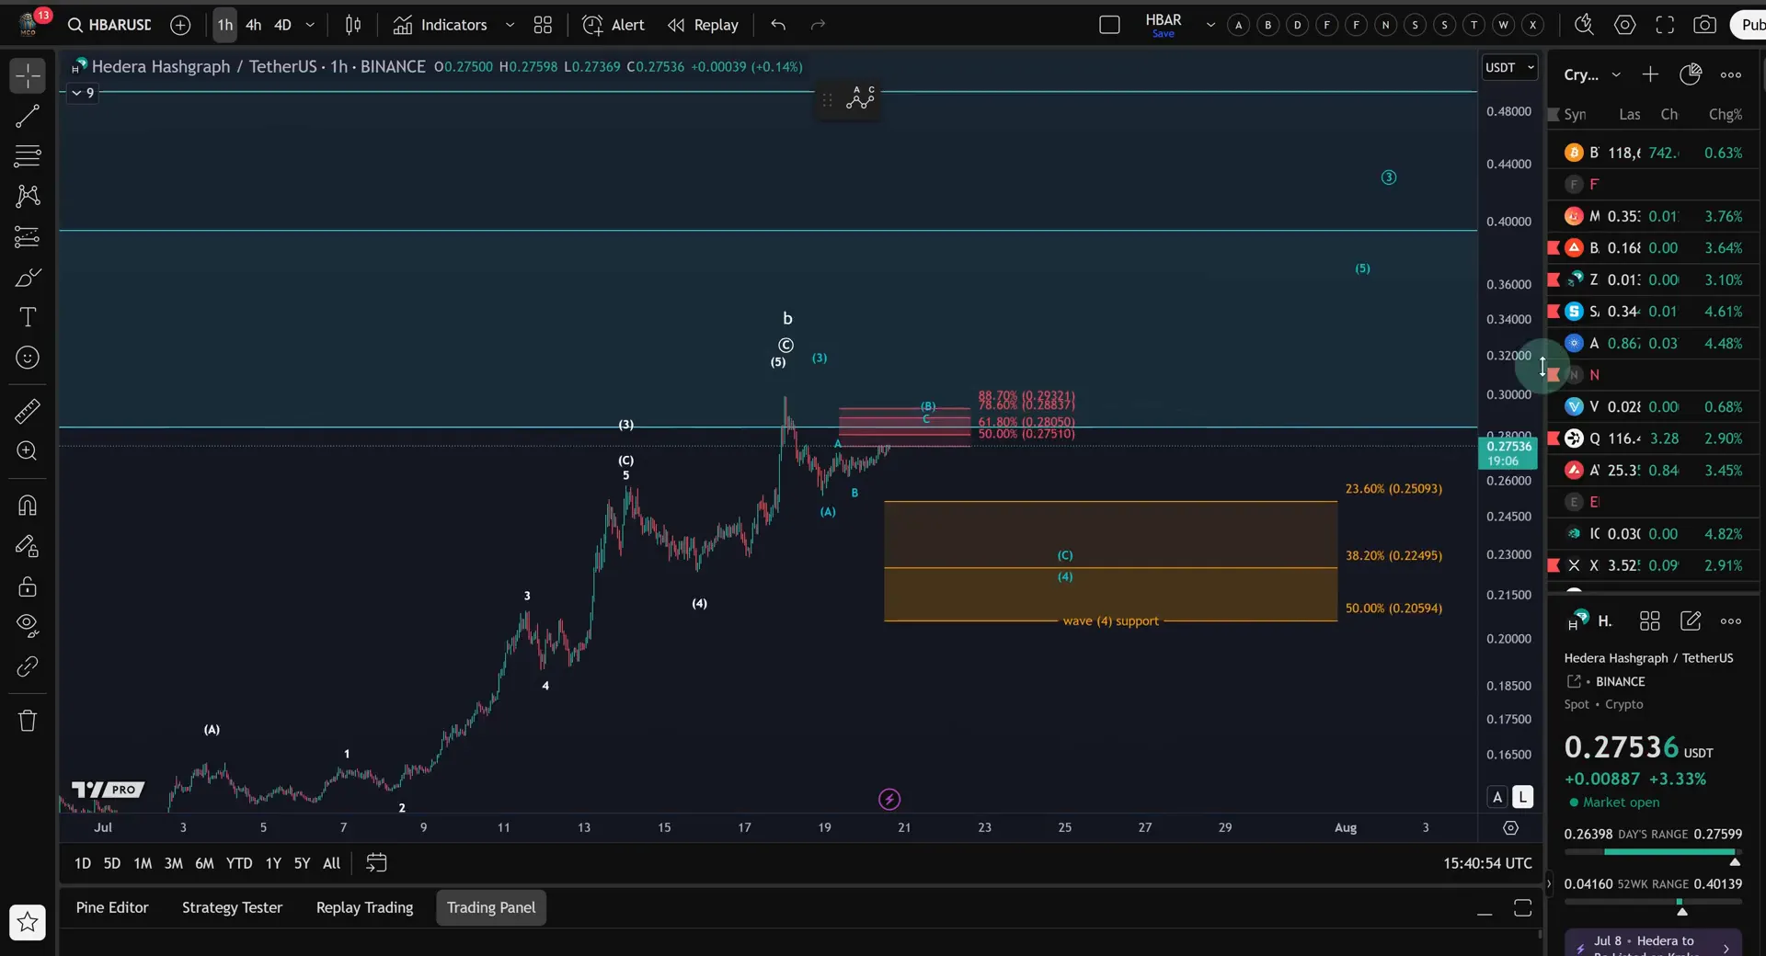Image resolution: width=1766 pixels, height=956 pixels.
Task: Open watchlist advanced view pie icon
Action: point(1691,74)
